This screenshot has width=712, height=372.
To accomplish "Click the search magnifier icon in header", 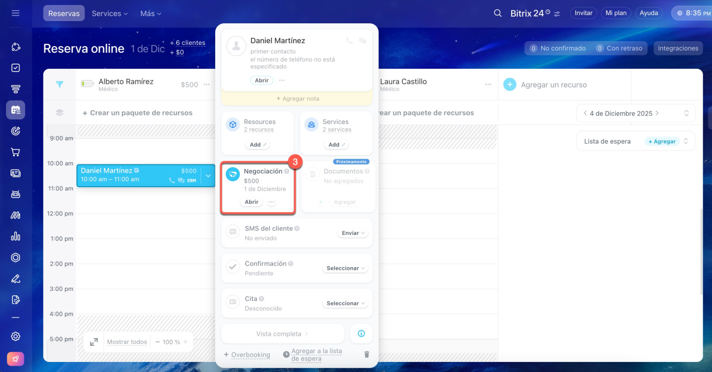I will (498, 13).
